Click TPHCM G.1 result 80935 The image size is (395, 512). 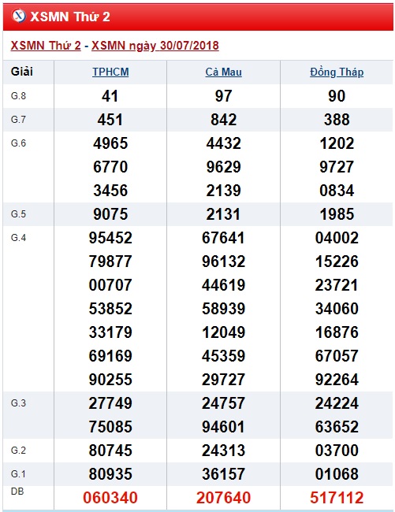pos(110,474)
